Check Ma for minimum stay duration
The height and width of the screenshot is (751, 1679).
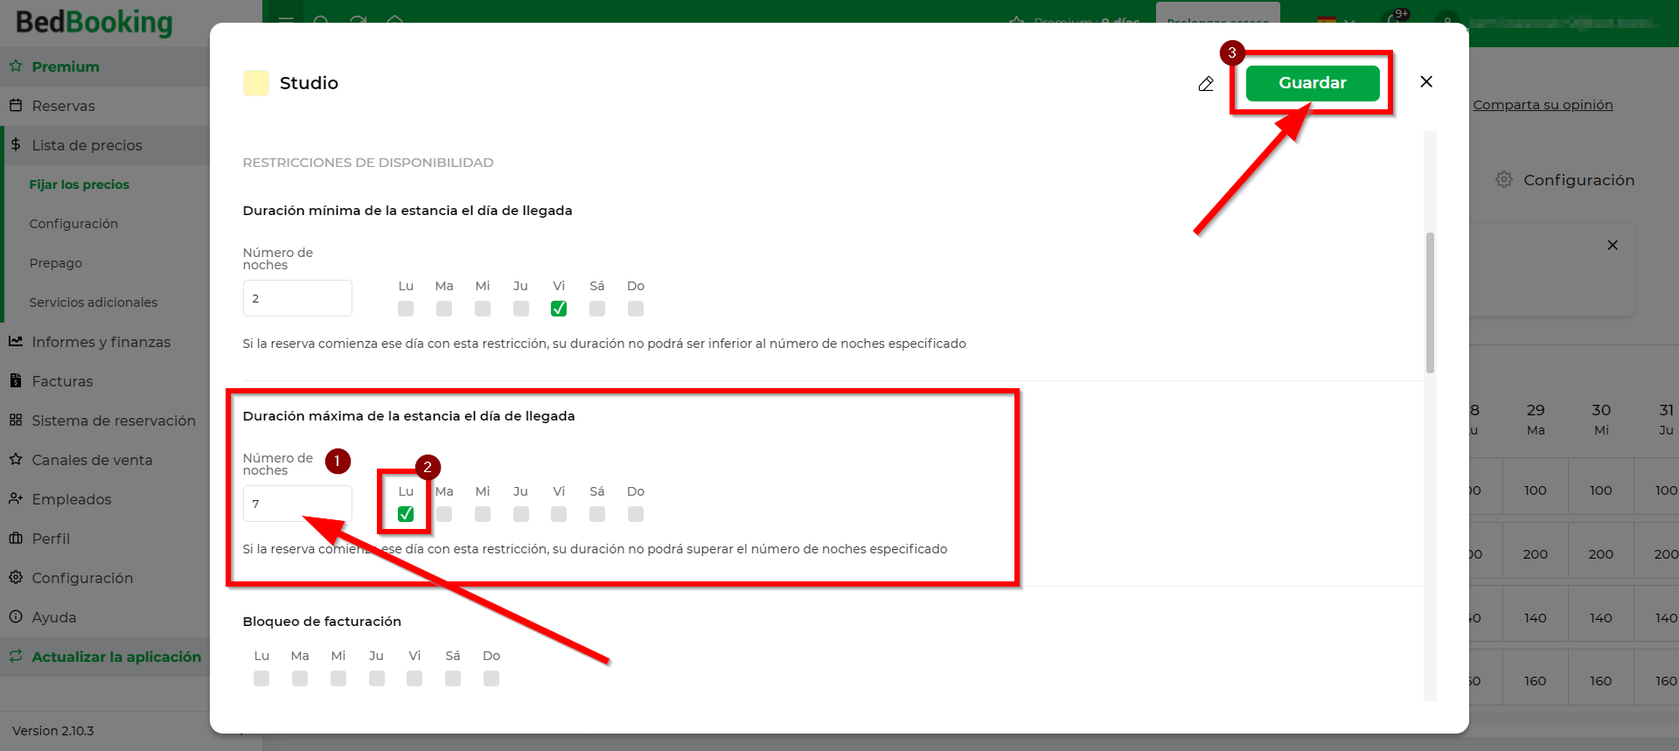[x=444, y=309]
